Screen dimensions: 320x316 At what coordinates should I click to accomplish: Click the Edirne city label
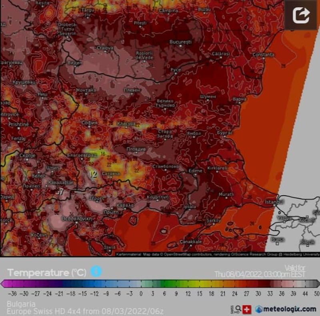[x=196, y=170]
